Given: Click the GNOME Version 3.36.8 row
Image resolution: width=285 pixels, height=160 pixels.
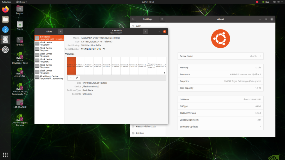Looking at the screenshot, I should [x=220, y=113].
